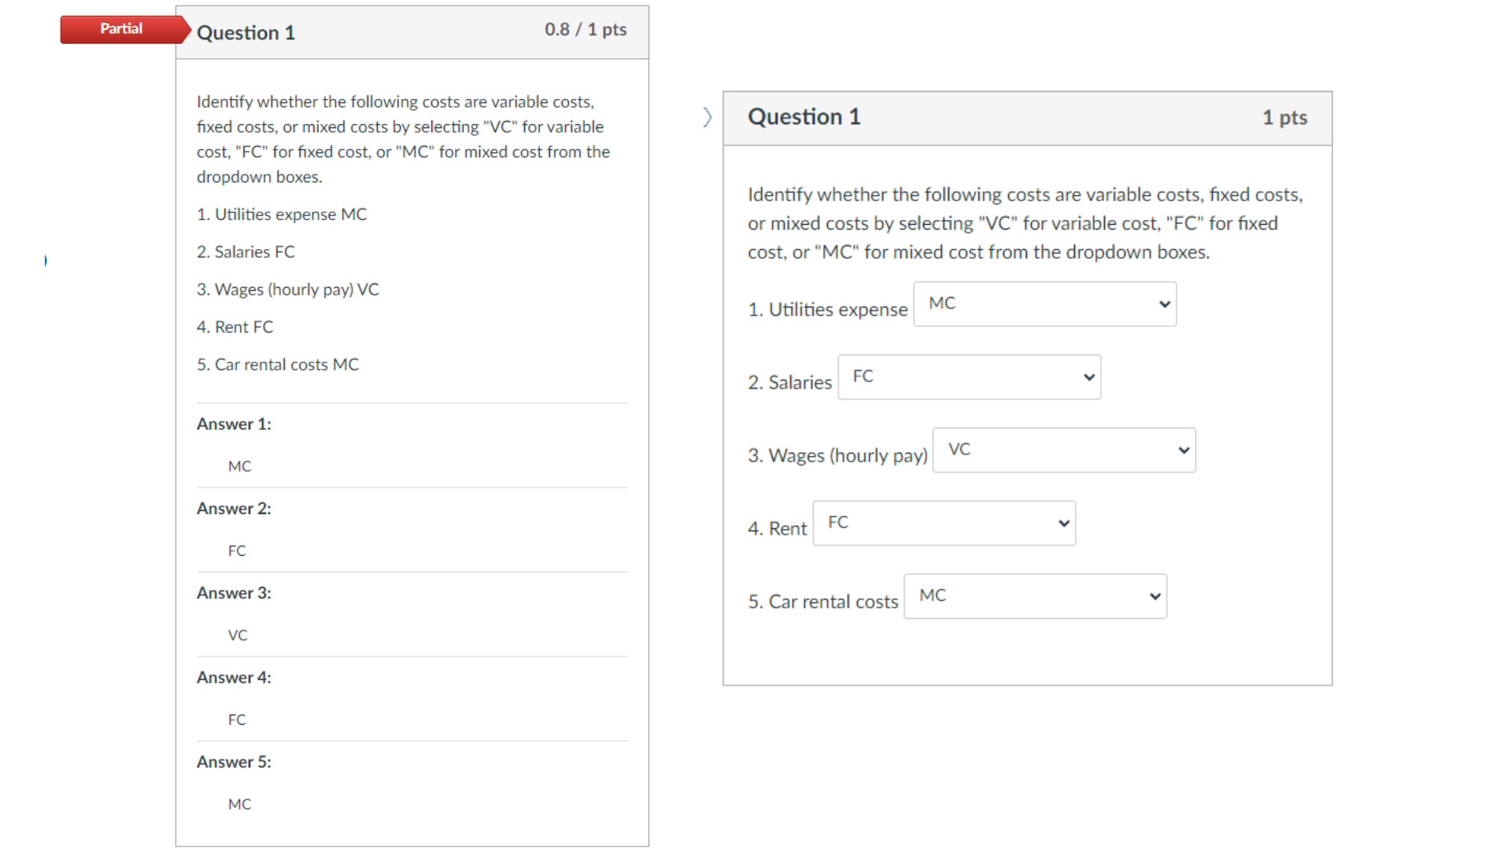This screenshot has width=1511, height=849.
Task: Click the quiz instructions text on the right
Action: pos(1023,222)
